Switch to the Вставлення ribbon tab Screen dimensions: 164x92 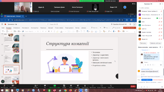click(17, 28)
